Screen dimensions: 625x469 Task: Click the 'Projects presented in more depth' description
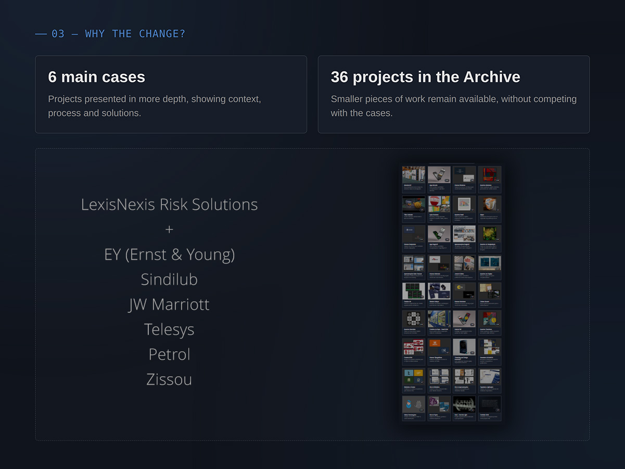[155, 106]
